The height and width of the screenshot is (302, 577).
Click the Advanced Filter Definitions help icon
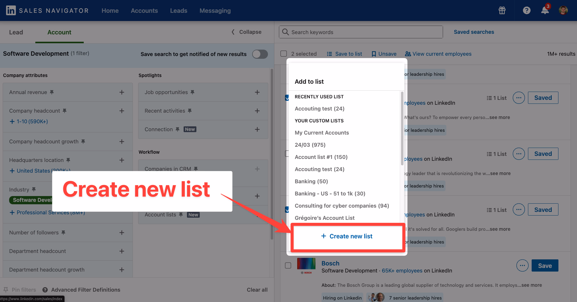coord(45,290)
